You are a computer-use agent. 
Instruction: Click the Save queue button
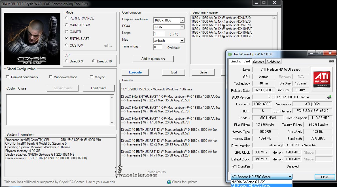point(203,72)
